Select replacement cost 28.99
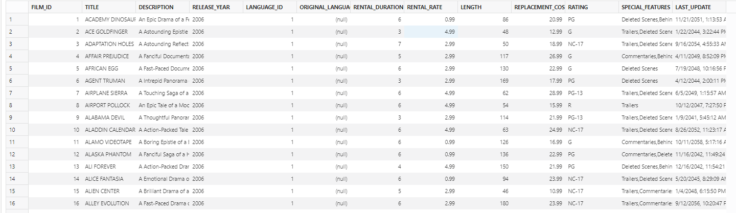This screenshot has height=213, width=736. (538, 93)
